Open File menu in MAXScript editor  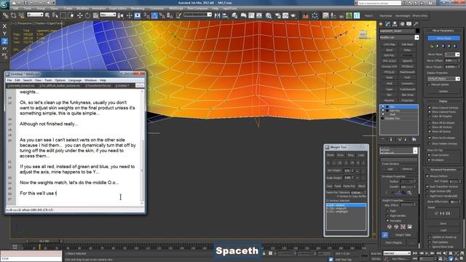[9, 80]
